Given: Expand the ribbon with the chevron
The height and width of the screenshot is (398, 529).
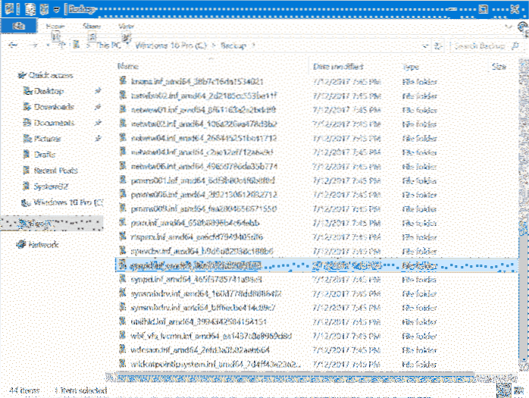Looking at the screenshot, I should [509, 27].
